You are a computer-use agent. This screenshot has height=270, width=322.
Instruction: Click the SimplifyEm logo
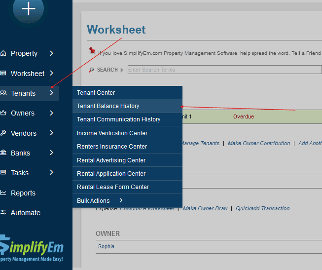tap(32, 249)
